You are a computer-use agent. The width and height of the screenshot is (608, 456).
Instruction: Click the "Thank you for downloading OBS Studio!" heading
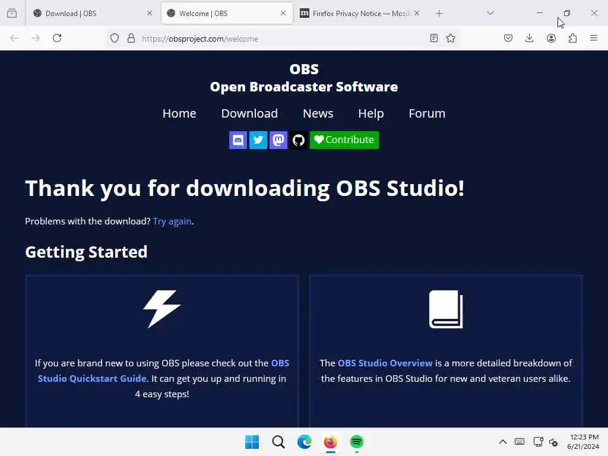(x=245, y=188)
